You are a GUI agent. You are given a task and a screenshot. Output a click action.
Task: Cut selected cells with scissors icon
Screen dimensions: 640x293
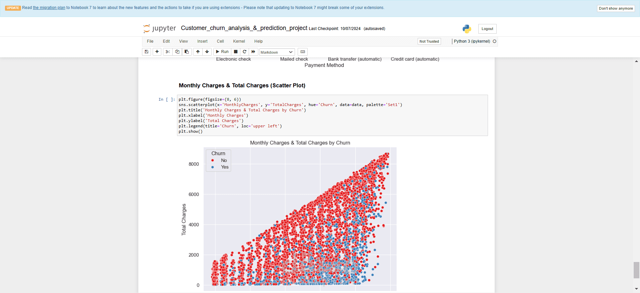(x=168, y=52)
